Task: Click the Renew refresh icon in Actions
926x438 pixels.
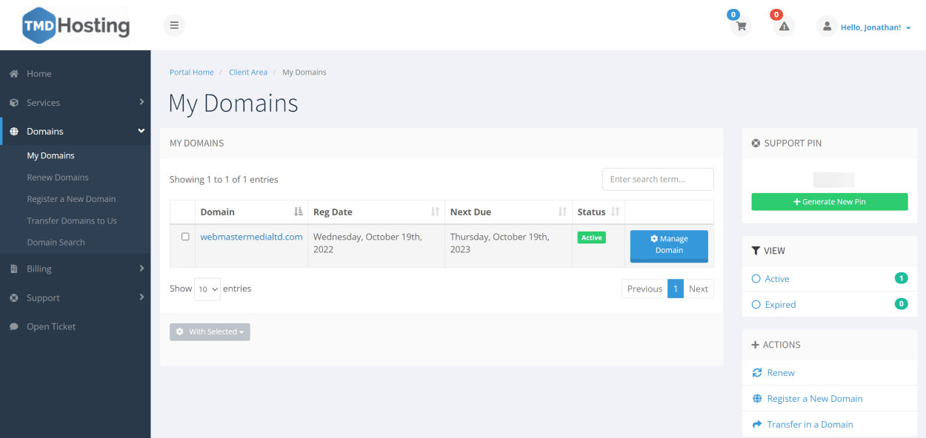Action: pyautogui.click(x=756, y=373)
